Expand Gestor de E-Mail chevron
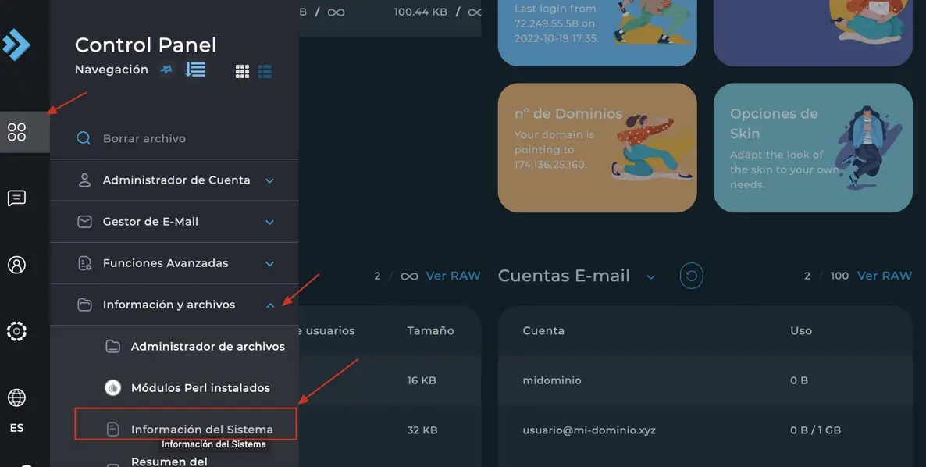The image size is (926, 467). point(270,223)
